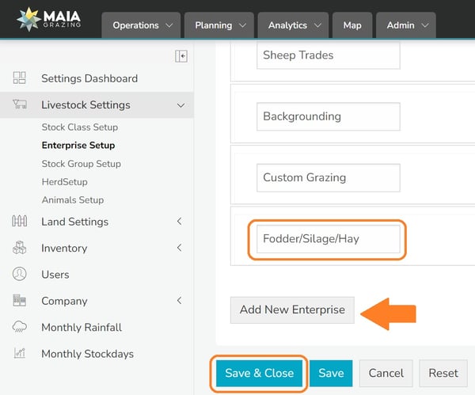Viewport: 475px width, 395px height.
Task: Click the Monthly Rainfall cloud icon
Action: 20,328
